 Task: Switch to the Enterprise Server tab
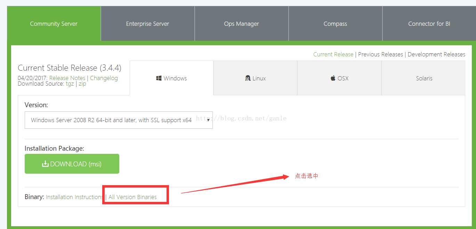148,24
